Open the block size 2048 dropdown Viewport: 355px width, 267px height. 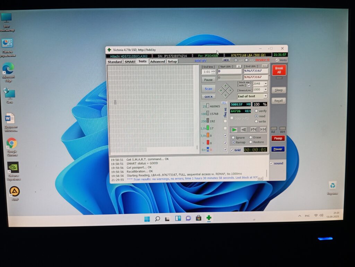pyautogui.click(x=266, y=84)
